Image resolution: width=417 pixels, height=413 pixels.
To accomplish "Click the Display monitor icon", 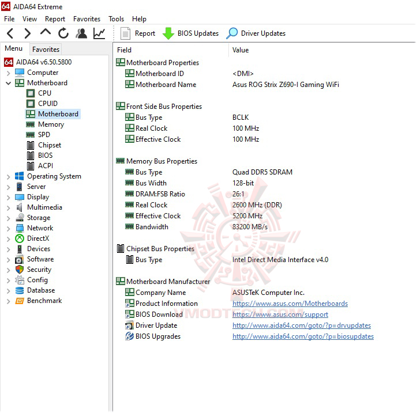I will click(x=20, y=197).
